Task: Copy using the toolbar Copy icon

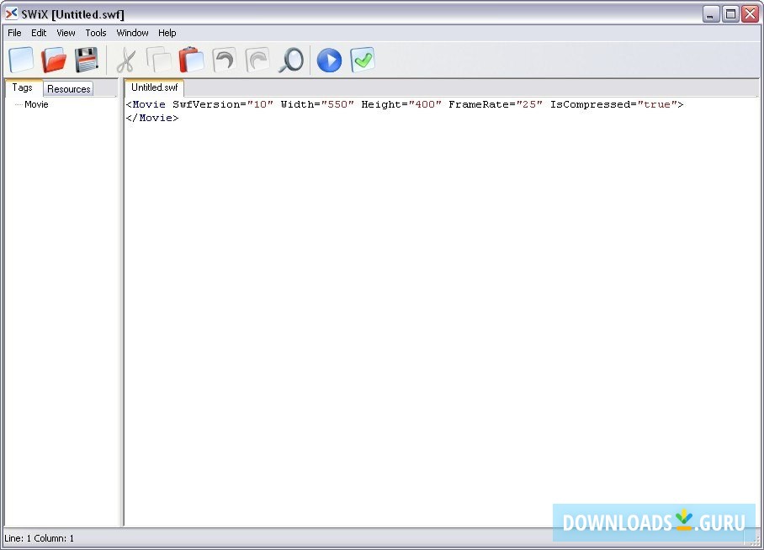Action: (x=159, y=60)
